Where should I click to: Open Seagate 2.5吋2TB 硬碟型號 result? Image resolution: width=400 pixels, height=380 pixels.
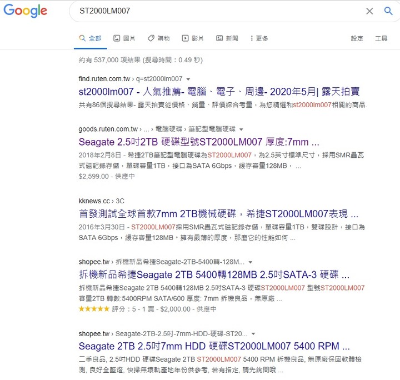(199, 142)
